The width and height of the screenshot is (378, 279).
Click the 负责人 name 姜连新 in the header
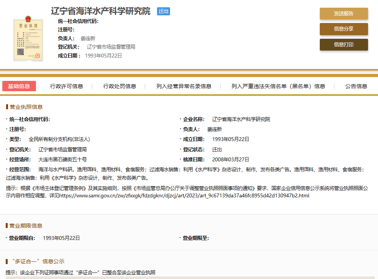pyautogui.click(x=88, y=38)
